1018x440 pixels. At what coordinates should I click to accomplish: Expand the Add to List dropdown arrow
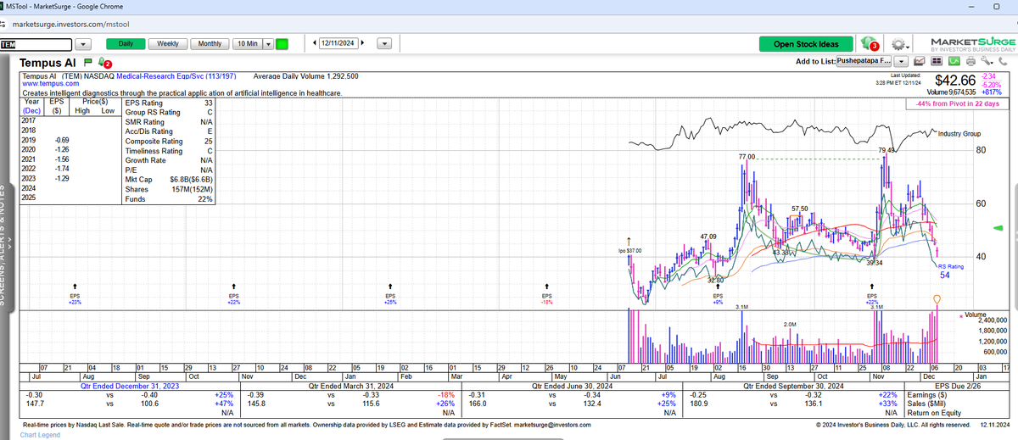click(902, 62)
